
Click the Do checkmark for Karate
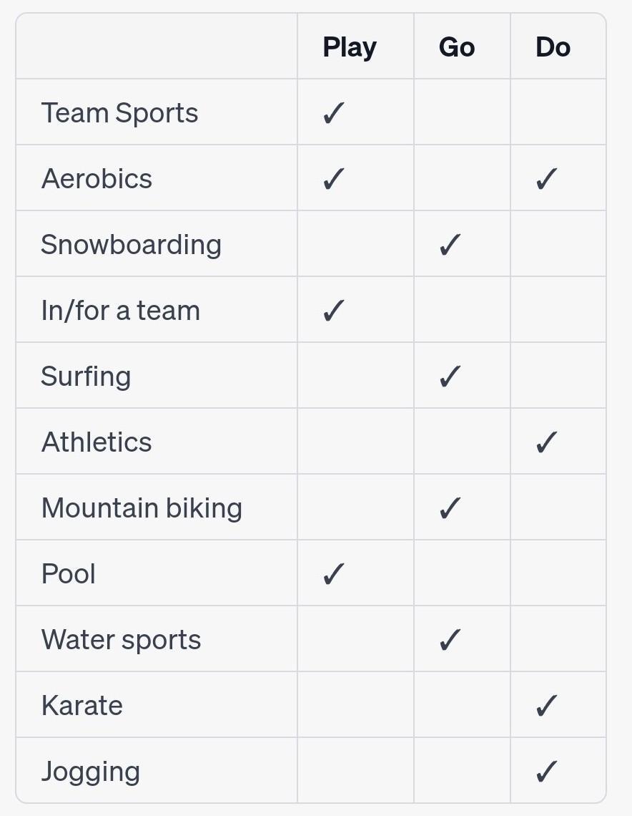point(546,706)
